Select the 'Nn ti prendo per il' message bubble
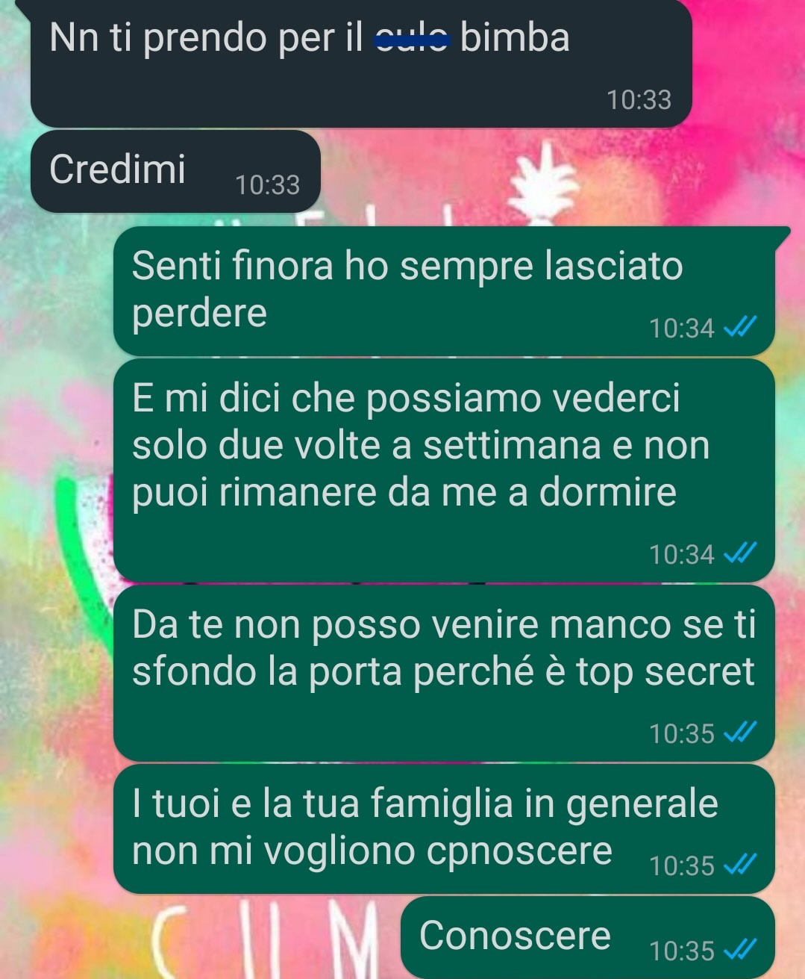The image size is (805, 979). tap(361, 63)
